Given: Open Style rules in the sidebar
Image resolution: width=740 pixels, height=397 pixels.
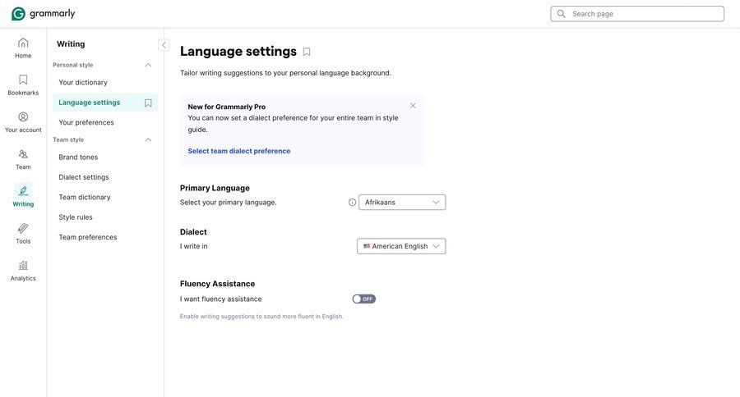Looking at the screenshot, I should (76, 217).
